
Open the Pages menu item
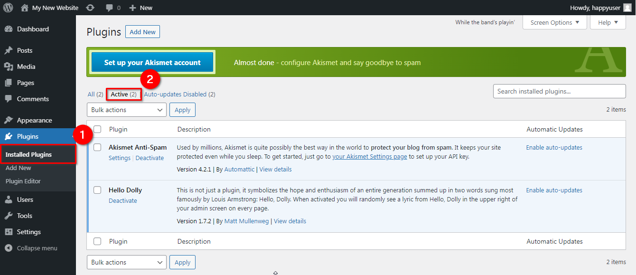click(38, 83)
